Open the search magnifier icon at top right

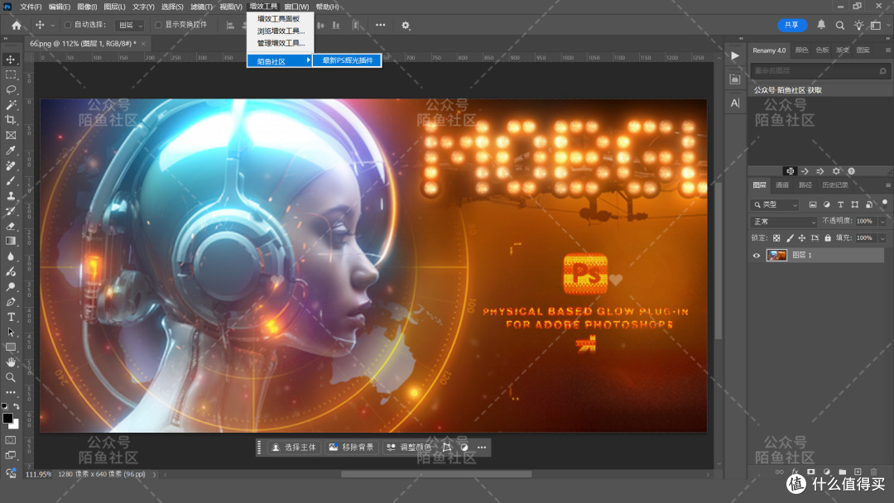(x=840, y=25)
